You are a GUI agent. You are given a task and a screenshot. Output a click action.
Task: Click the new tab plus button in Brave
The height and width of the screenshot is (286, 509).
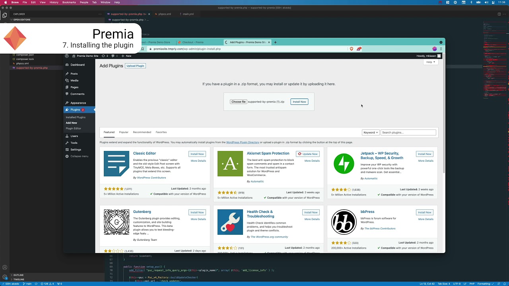coord(275,42)
